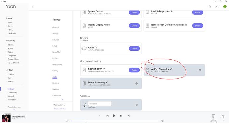Viewport: 229px width, 124px height.
Task: Click the playback progress seek bar
Action: click(x=114, y=121)
